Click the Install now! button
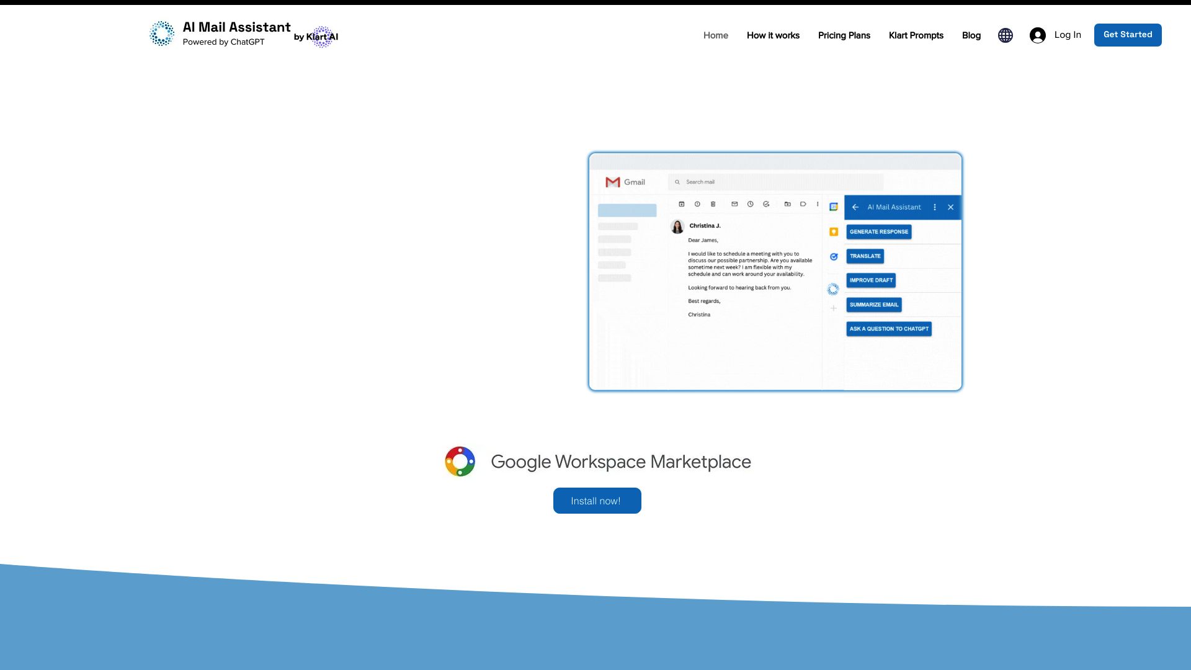The width and height of the screenshot is (1191, 670). 597,501
